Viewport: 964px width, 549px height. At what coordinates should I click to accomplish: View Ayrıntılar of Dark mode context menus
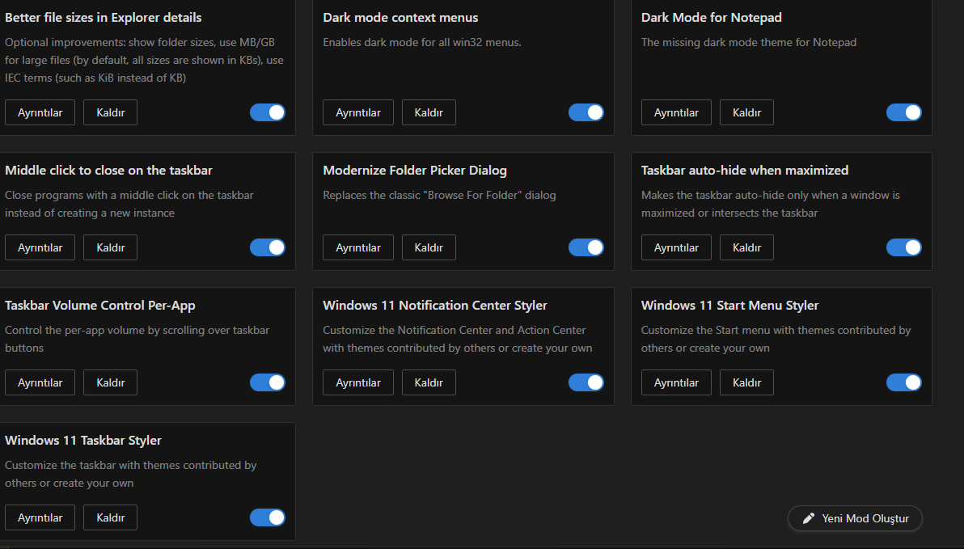pyautogui.click(x=357, y=112)
